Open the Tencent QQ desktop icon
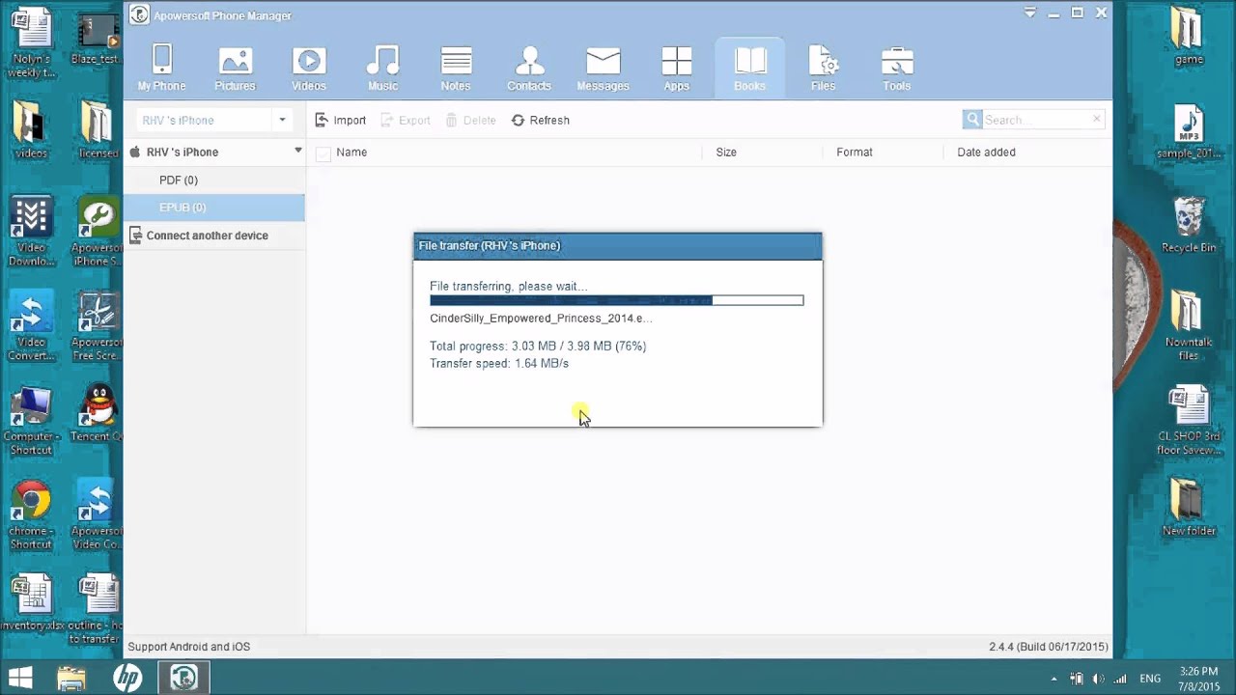 click(97, 413)
